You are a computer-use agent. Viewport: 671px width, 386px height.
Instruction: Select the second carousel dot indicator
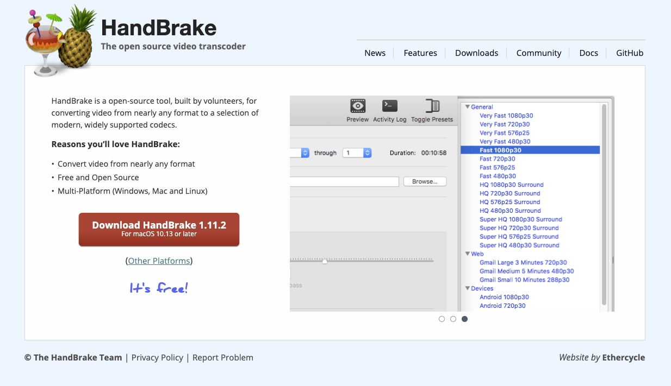click(453, 319)
